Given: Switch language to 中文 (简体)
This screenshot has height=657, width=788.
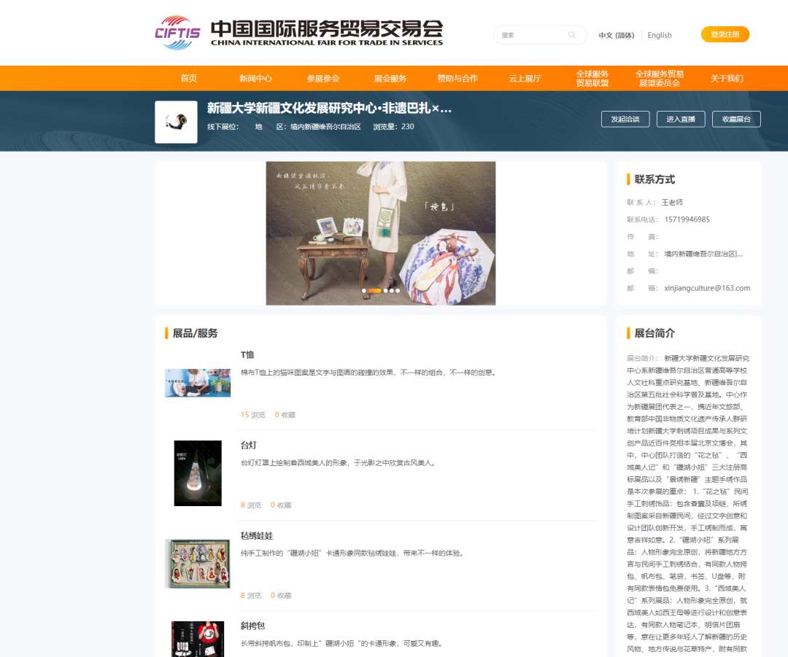Looking at the screenshot, I should [x=616, y=35].
